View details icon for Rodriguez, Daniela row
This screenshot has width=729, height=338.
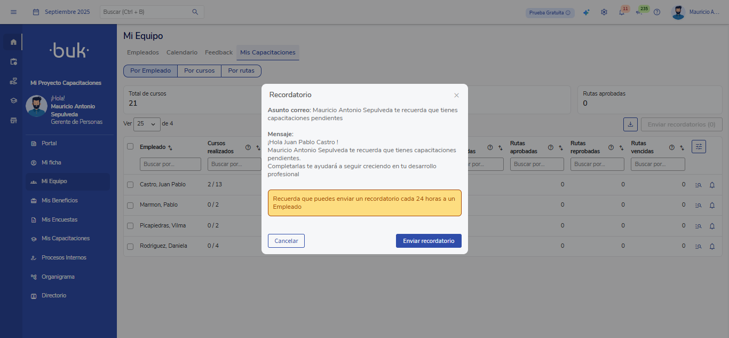(698, 247)
